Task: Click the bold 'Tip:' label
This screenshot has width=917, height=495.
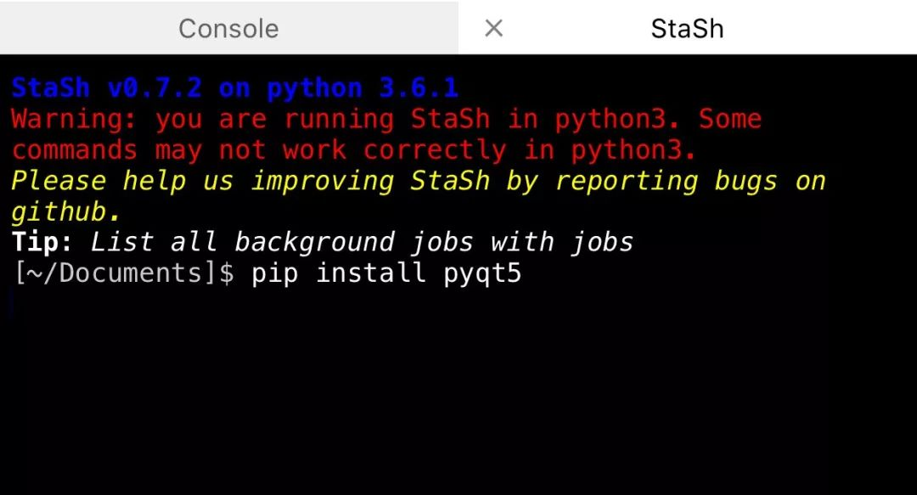Action: click(x=42, y=242)
